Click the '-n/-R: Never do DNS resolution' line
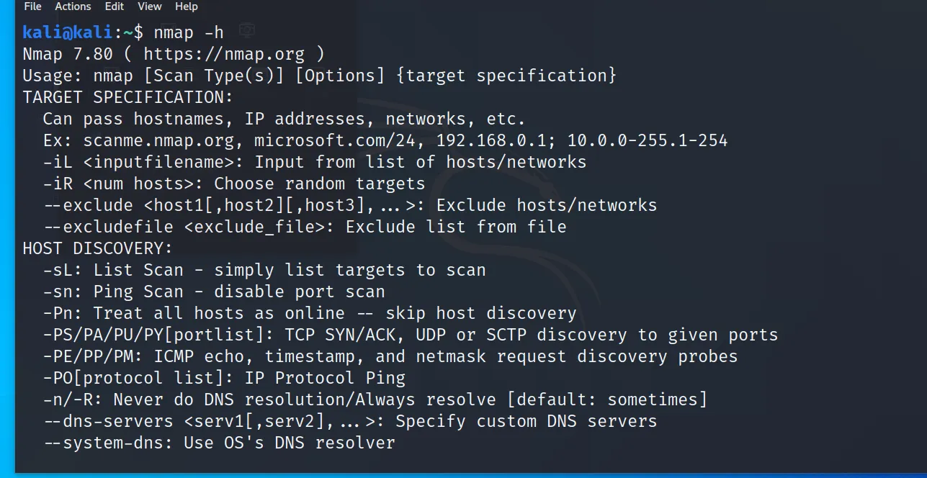927x478 pixels. click(375, 400)
